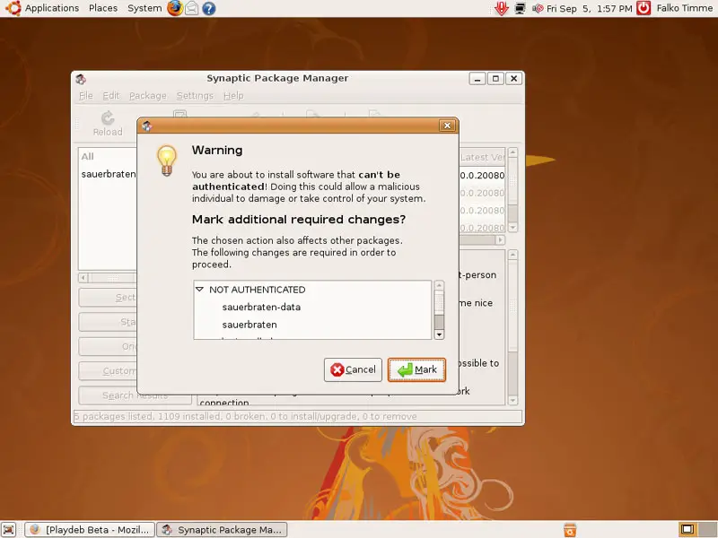Click the Synaptic window title bar icon
The width and height of the screenshot is (718, 538).
pyautogui.click(x=81, y=79)
